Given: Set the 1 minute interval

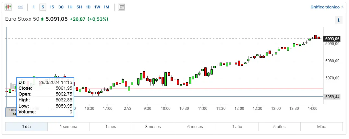Looking at the screenshot, I should (34, 7).
